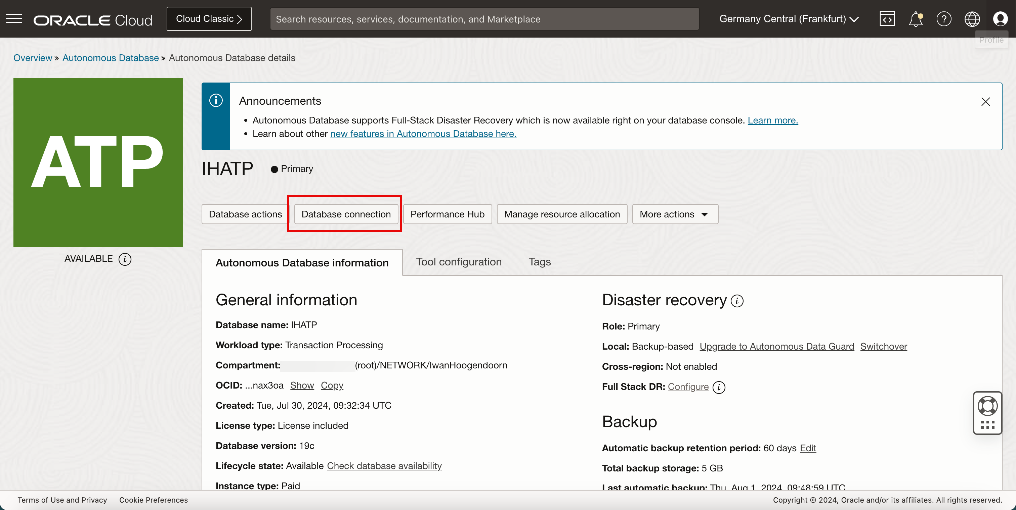
Task: Open the hamburger navigation menu
Action: (x=14, y=18)
